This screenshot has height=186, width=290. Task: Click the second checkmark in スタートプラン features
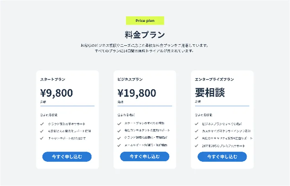42,131
